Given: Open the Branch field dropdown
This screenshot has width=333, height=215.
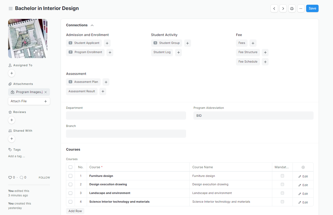Looking at the screenshot, I should point(126,134).
